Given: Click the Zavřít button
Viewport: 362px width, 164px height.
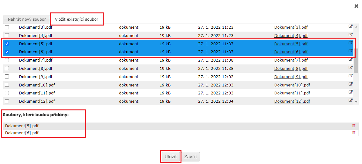Looking at the screenshot, I should pyautogui.click(x=191, y=157).
